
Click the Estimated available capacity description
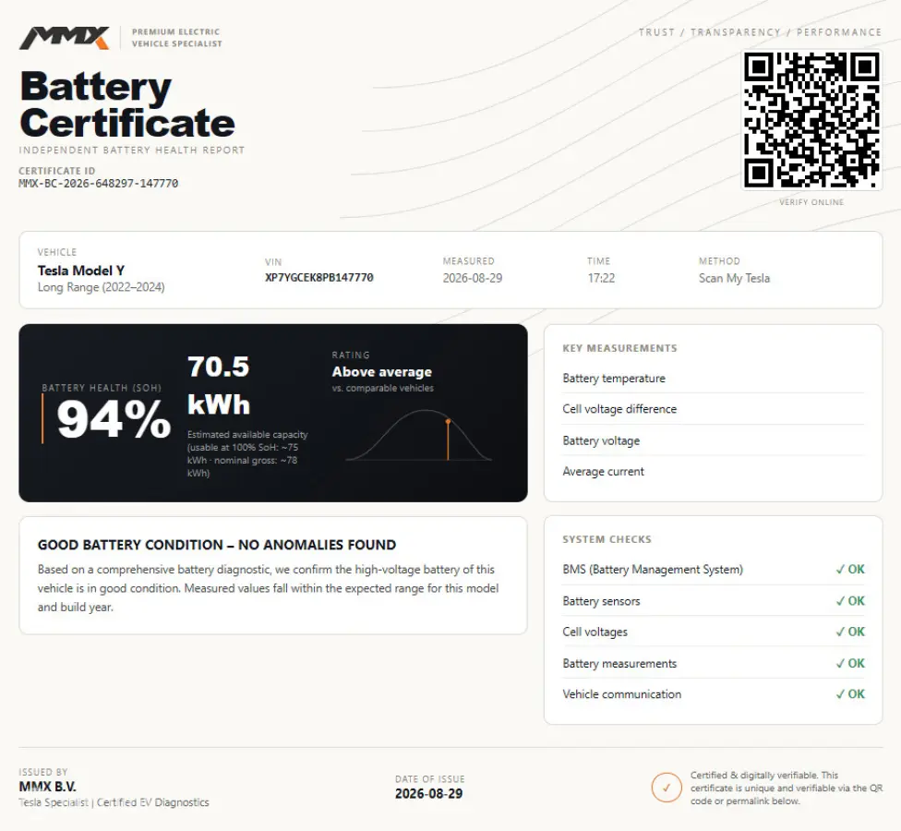pyautogui.click(x=247, y=454)
